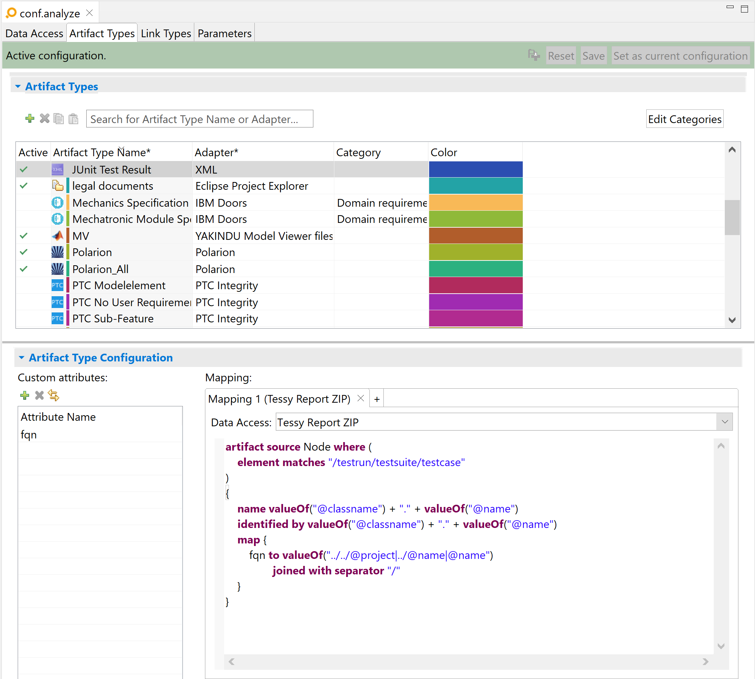Remove custom attribute with gray X icon
The image size is (755, 679).
[x=39, y=395]
